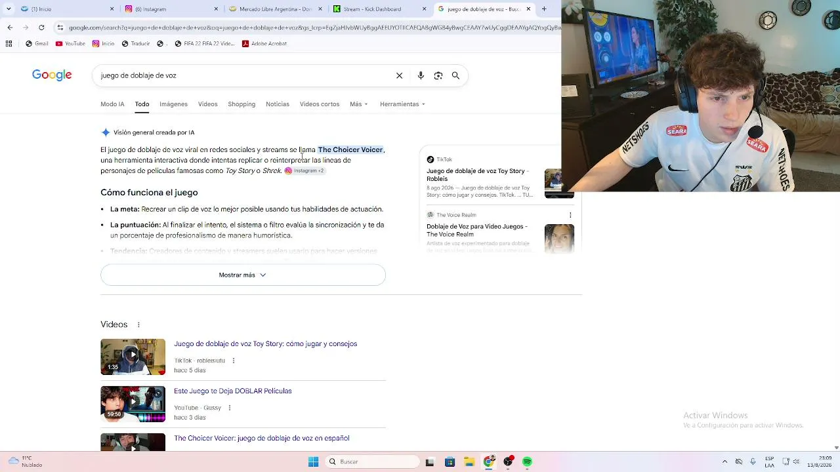Open 'The Choicer Voicer' Spanish video link

pos(262,438)
